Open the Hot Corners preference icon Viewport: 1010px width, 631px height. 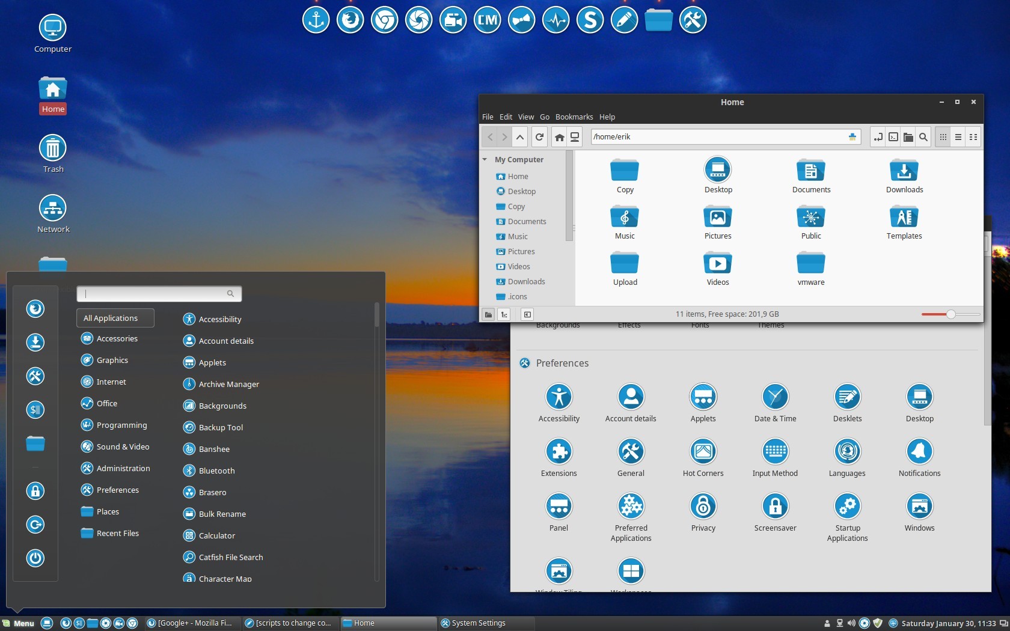pyautogui.click(x=703, y=452)
